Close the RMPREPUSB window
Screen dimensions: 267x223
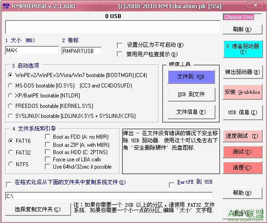[255, 5]
